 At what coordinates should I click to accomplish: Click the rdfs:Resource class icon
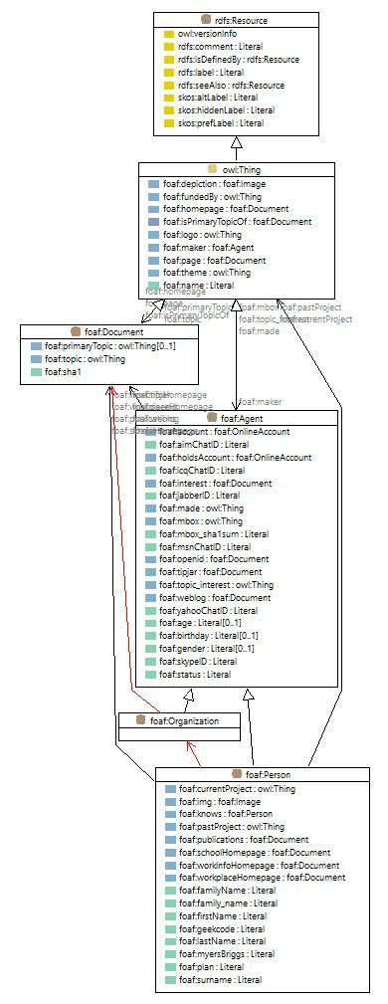206,21
